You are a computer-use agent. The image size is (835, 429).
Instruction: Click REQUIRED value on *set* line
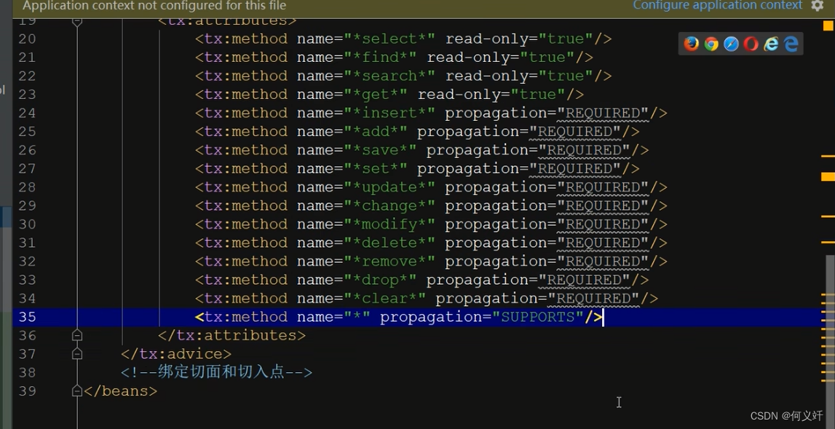575,168
